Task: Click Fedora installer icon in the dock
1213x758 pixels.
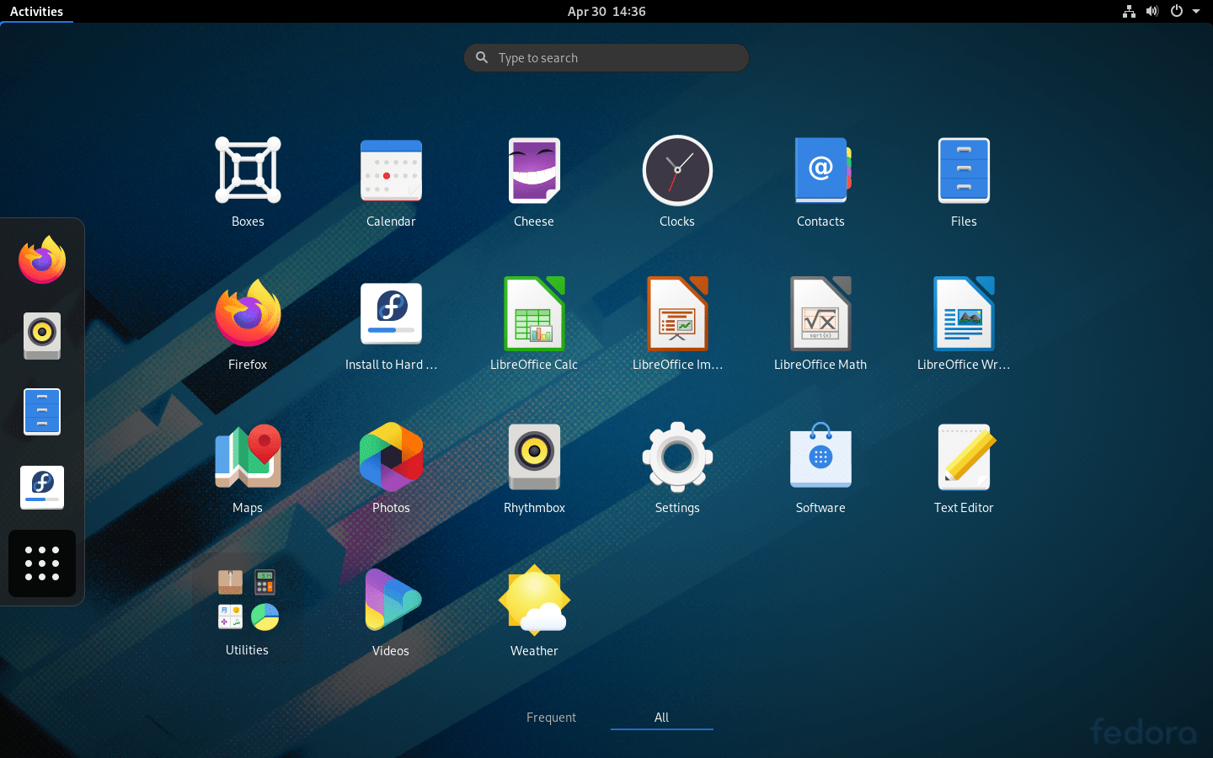Action: (x=42, y=487)
